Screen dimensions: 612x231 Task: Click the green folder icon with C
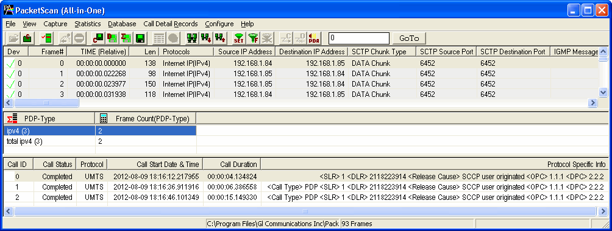click(x=27, y=38)
